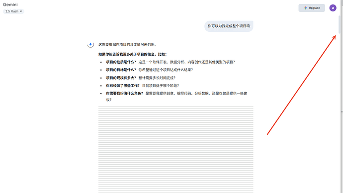Click the vertical scrollbar thumb

tap(340, 25)
